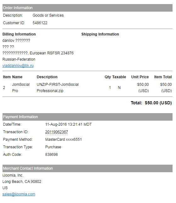Viewport: 176px width, 203px height.
Task: Select the customer ID value 5486122
Action: pos(40,23)
